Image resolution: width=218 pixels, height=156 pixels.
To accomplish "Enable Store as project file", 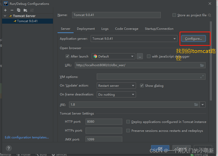I will click(x=174, y=15).
